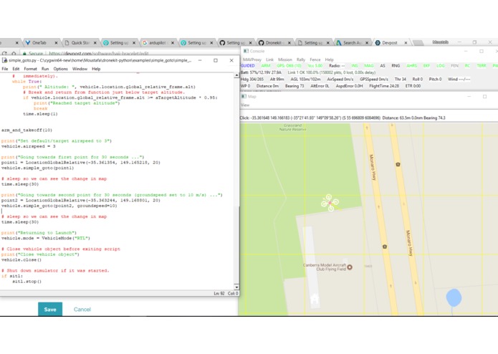This screenshot has width=498, height=354.
Task: Click the Map window title icon
Action: (x=244, y=96)
